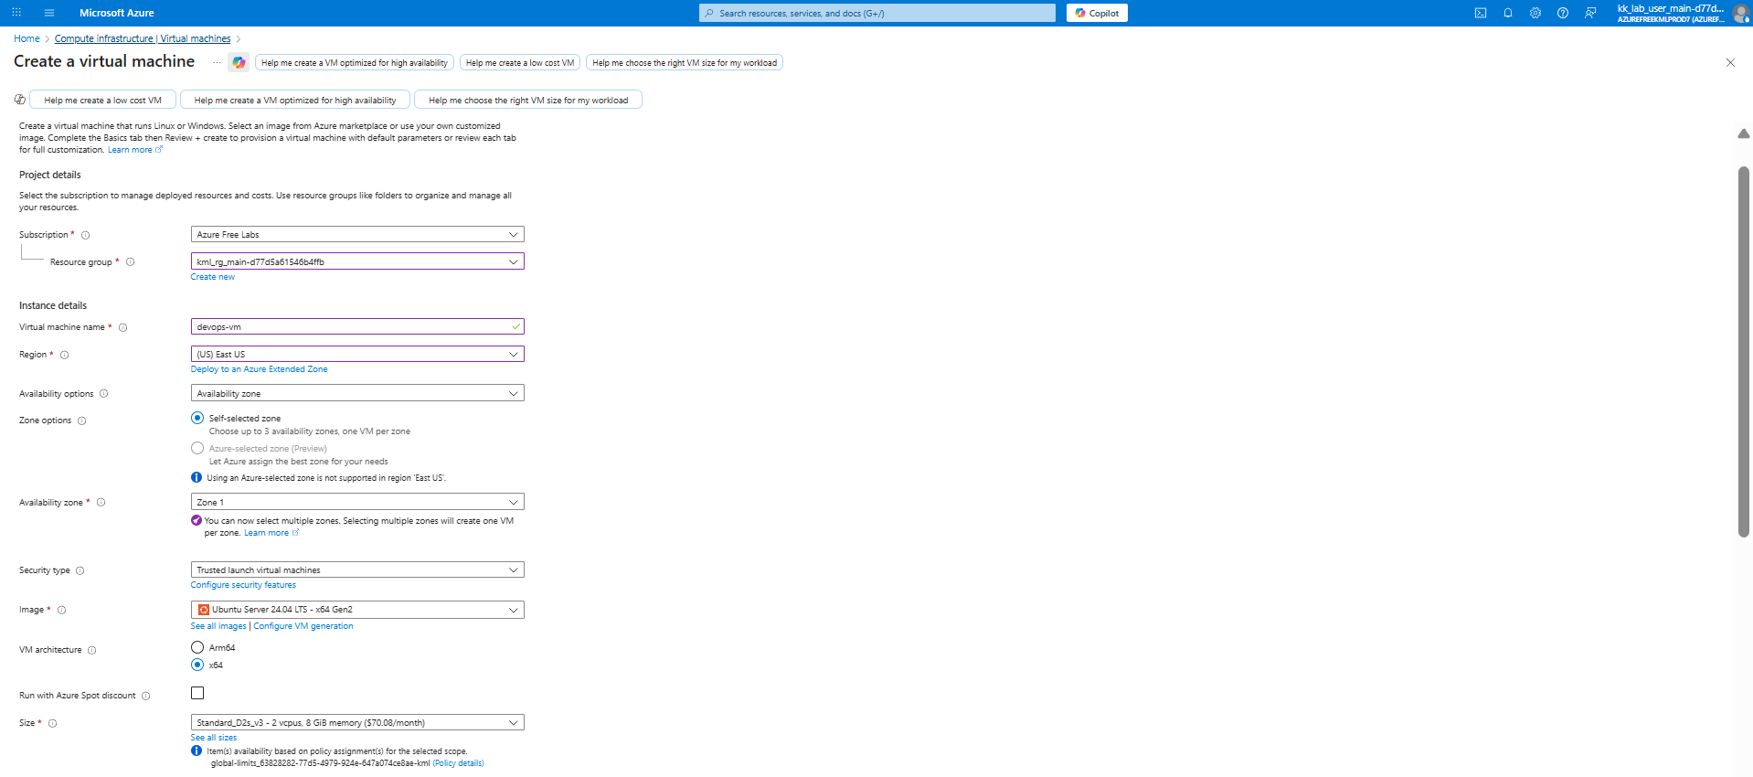Open the Image dropdown with Ubuntu Server

[x=357, y=610]
